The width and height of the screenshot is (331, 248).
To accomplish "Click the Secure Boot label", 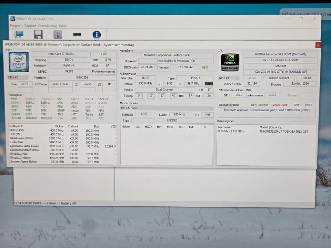I will click(x=279, y=105).
